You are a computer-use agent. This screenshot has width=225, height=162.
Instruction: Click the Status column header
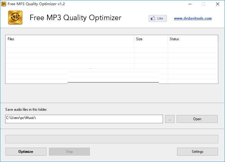point(193,39)
